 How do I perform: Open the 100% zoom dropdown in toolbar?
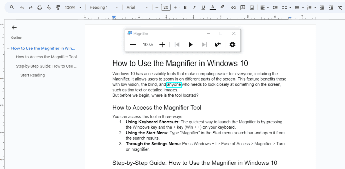click(73, 7)
